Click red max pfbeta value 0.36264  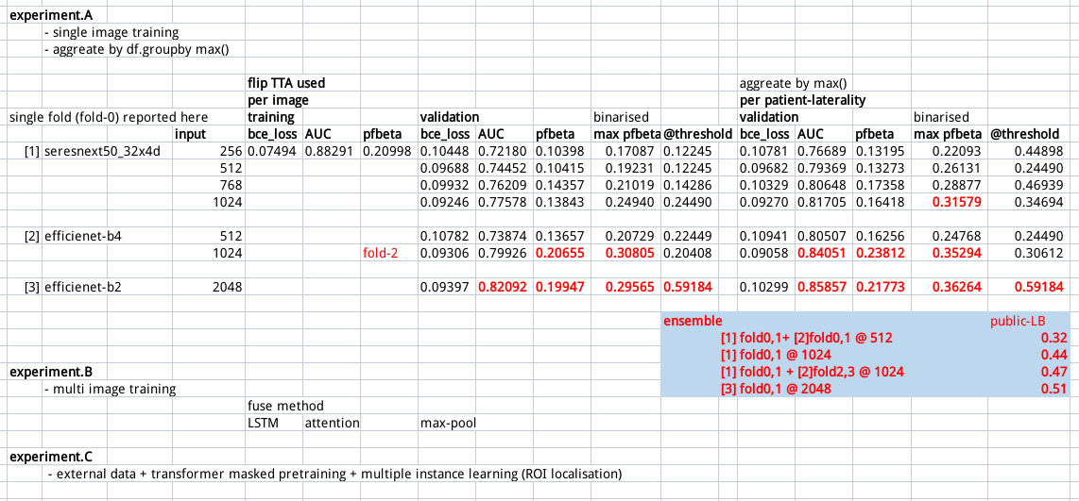tap(958, 287)
